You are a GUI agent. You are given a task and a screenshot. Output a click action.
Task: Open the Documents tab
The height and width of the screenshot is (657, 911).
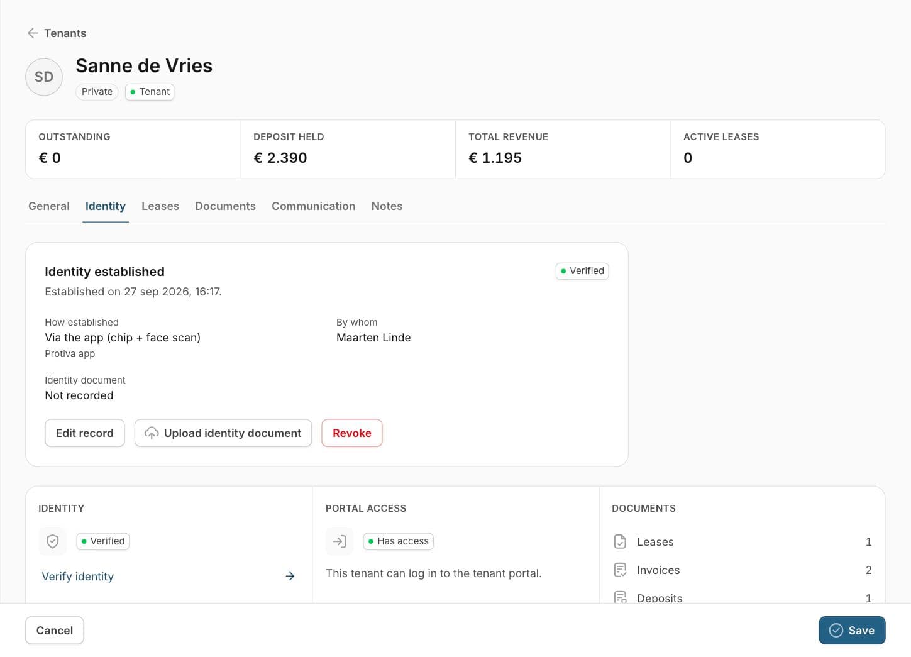pos(225,206)
